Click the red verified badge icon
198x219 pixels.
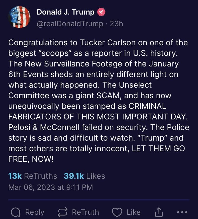102,12
